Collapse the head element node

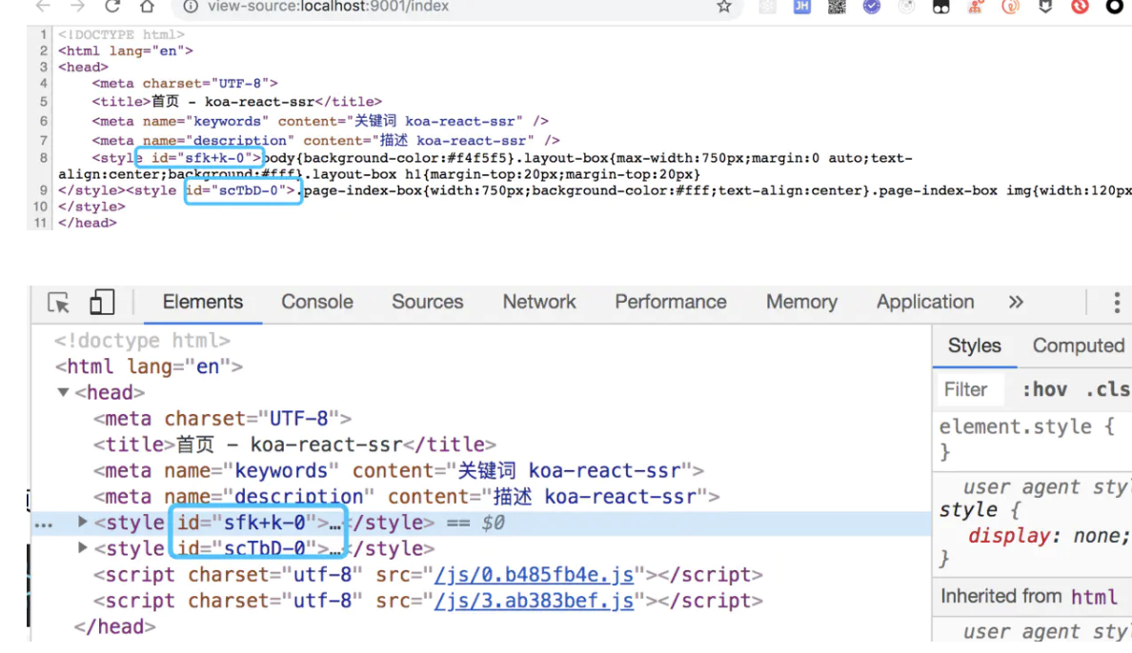(x=63, y=392)
